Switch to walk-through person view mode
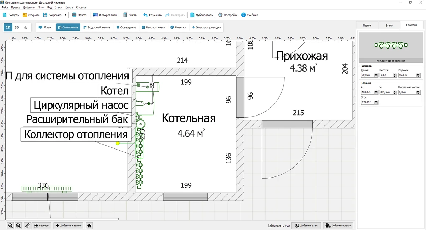The height and width of the screenshot is (230, 426). point(26,27)
